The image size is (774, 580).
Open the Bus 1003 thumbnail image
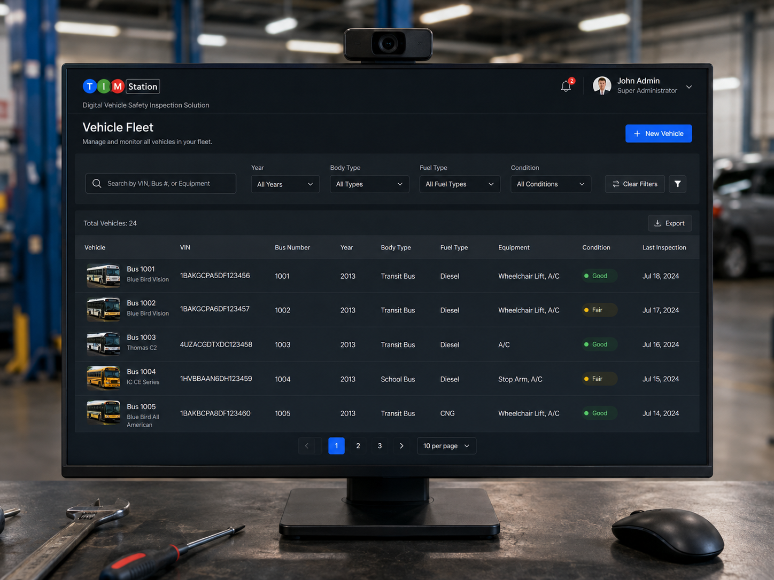[104, 344]
